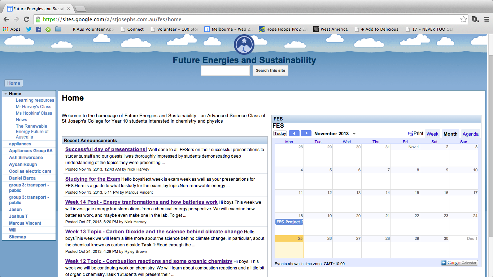Open the Aydan Rough sidebar page

(23, 164)
